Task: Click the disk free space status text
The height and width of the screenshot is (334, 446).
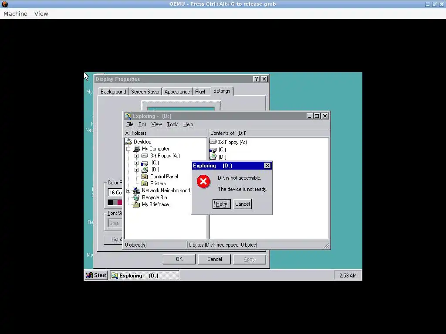Action: [223, 245]
